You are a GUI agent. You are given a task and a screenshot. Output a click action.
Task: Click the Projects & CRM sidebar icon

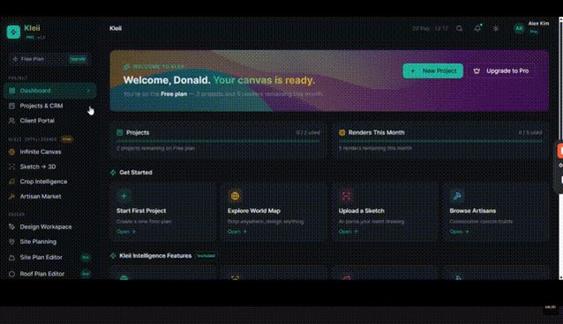tap(11, 106)
